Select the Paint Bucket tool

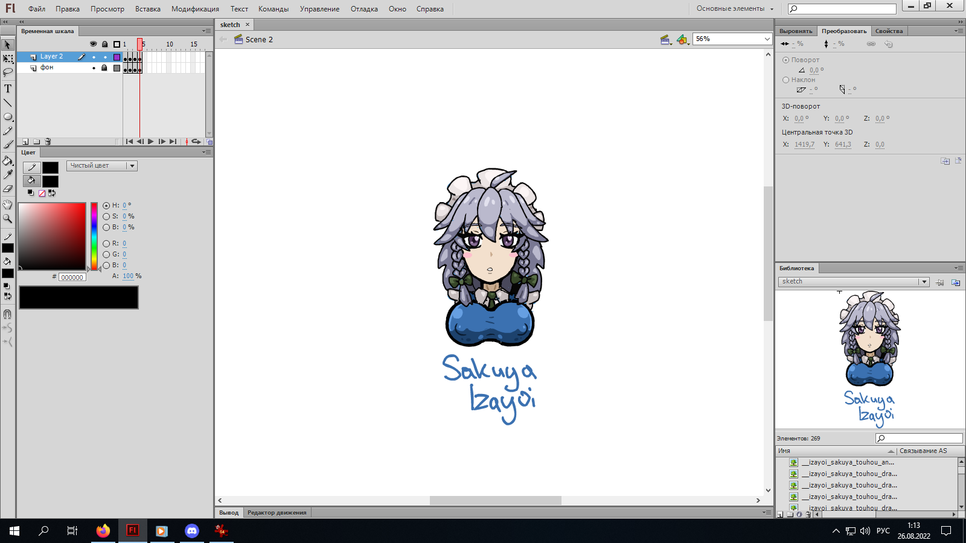(x=8, y=160)
